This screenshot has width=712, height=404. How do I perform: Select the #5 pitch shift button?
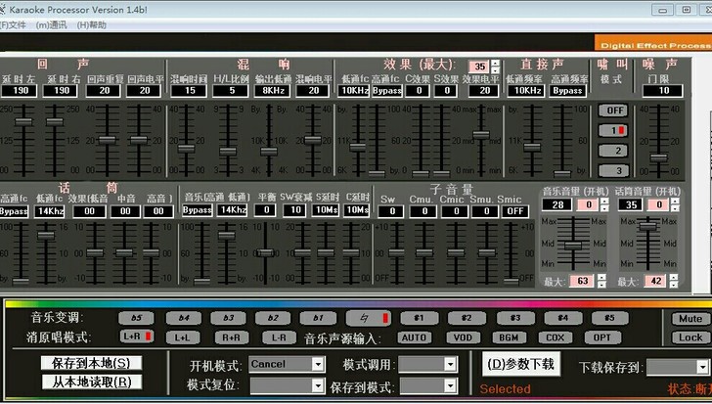[x=610, y=318]
